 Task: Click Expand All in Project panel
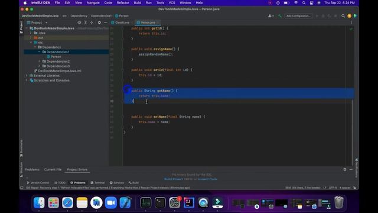pos(85,22)
